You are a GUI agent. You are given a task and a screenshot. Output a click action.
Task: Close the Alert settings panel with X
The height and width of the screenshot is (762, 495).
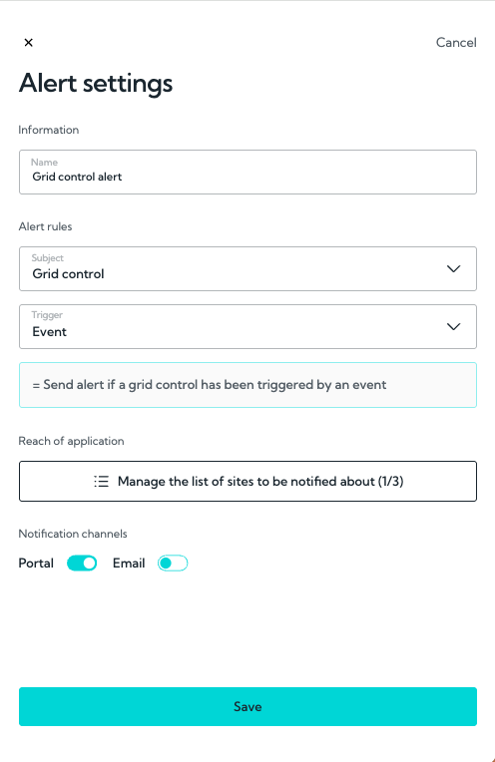[x=29, y=43]
